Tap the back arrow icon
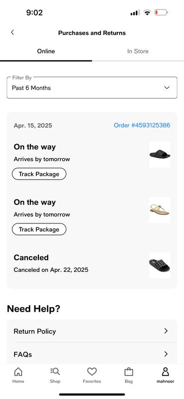 (12, 32)
